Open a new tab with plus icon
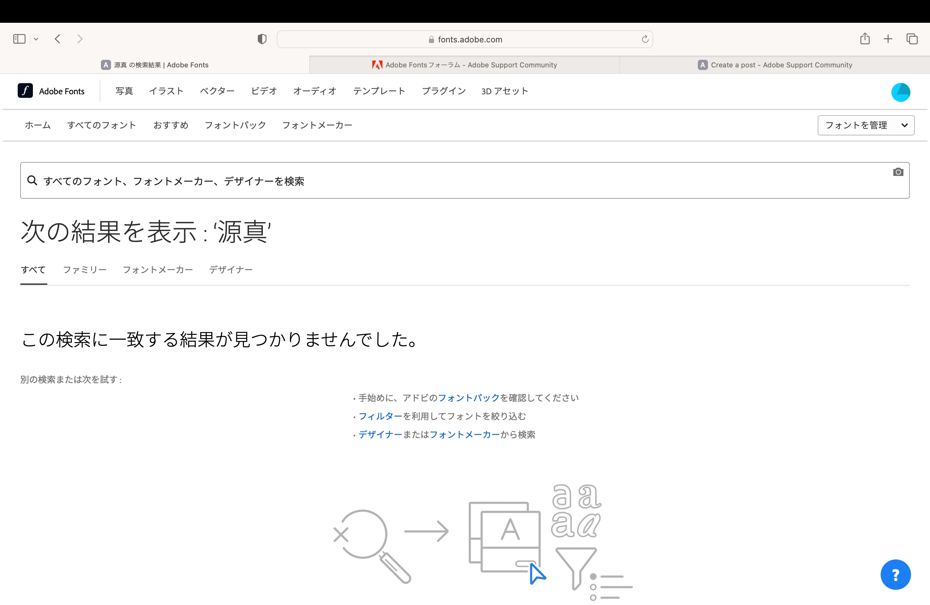Image resolution: width=930 pixels, height=605 pixels. (x=888, y=39)
